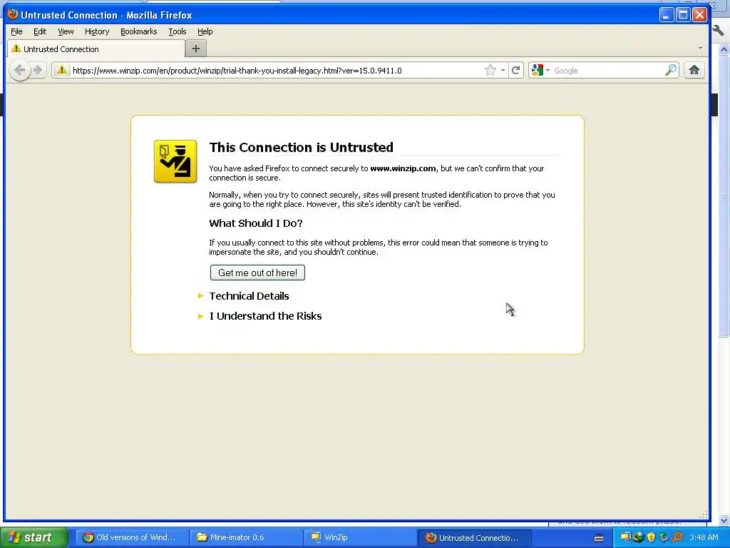Click scroll-down arrow of background window scrollbar
Screen dimensions: 730x548
click(x=724, y=520)
